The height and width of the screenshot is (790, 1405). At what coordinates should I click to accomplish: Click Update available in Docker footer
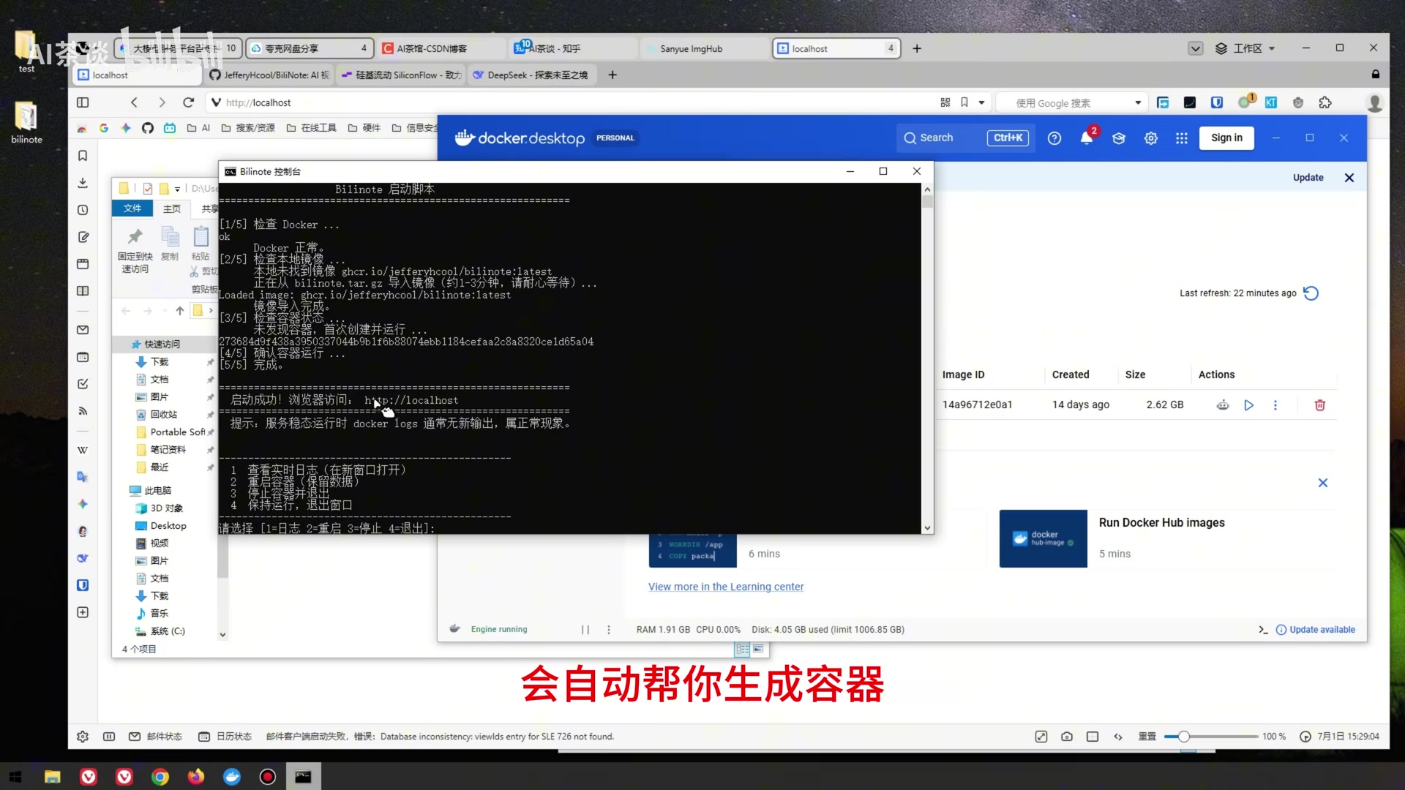coord(1316,630)
